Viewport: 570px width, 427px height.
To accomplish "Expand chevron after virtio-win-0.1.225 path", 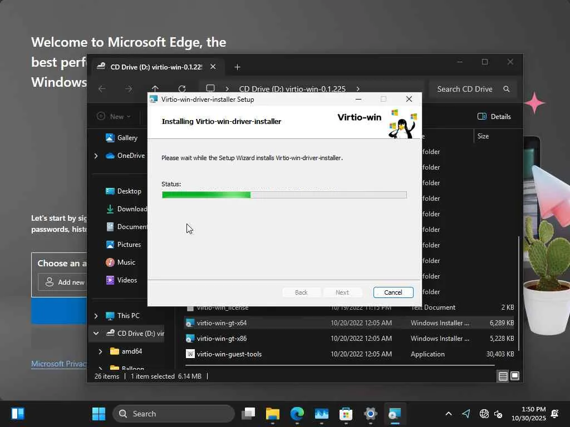I will 358,89.
